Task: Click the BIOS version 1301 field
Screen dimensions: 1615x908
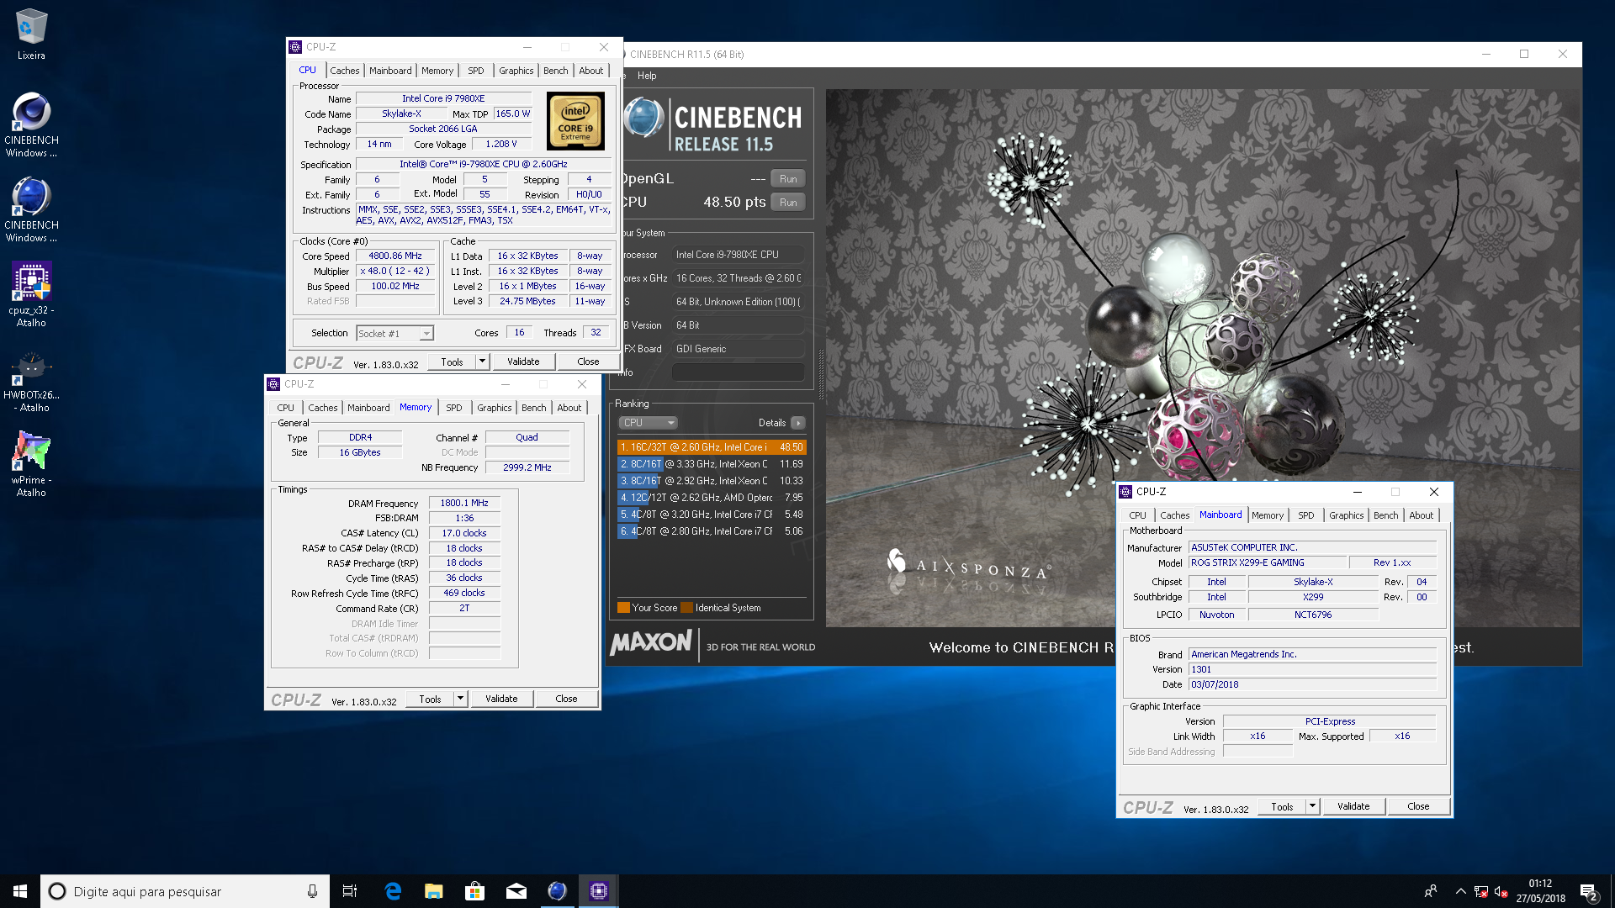Action: [1312, 669]
